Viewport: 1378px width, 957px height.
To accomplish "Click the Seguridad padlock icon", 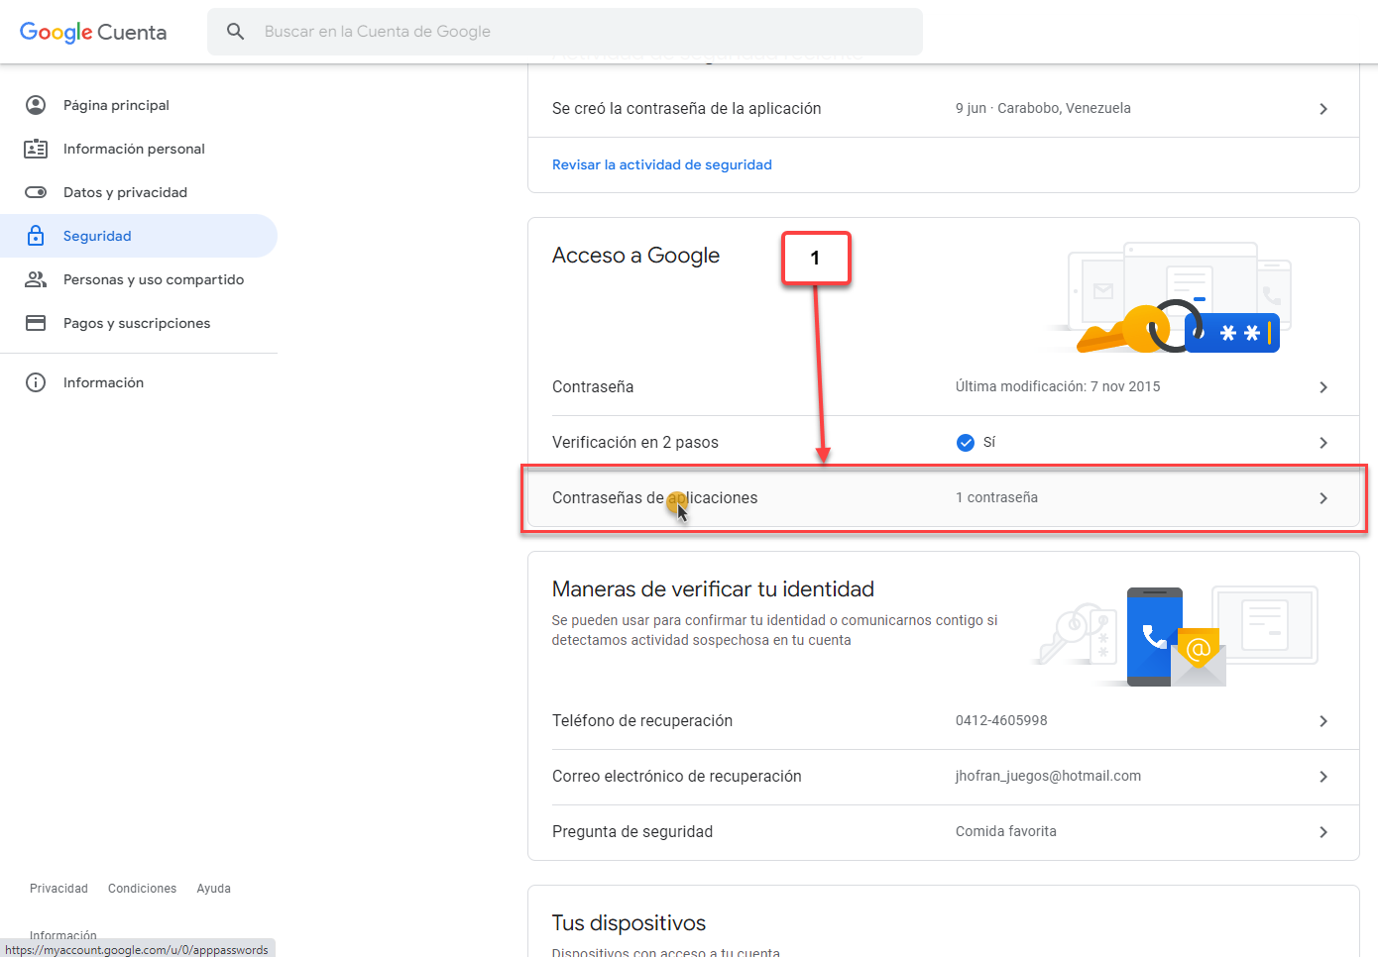I will pyautogui.click(x=36, y=236).
